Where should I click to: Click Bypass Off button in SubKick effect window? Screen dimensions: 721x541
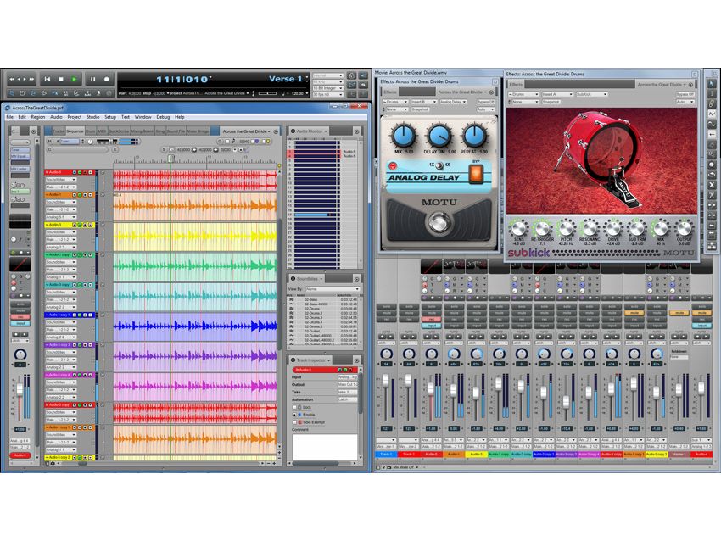coord(685,94)
